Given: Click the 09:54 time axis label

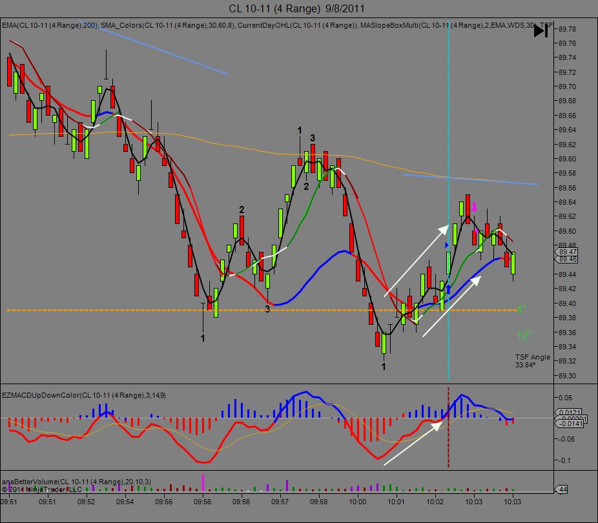Looking at the screenshot, I should coord(125,502).
